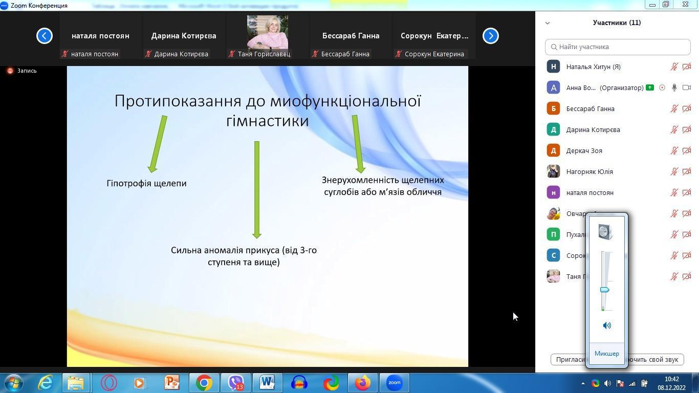This screenshot has width=699, height=393.
Task: Show hidden system tray icons
Action: tap(583, 383)
